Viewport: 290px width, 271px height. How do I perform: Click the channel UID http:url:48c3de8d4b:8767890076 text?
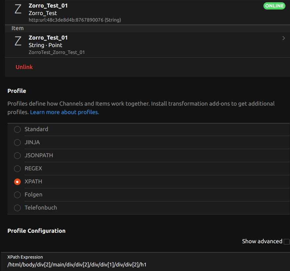(x=75, y=20)
